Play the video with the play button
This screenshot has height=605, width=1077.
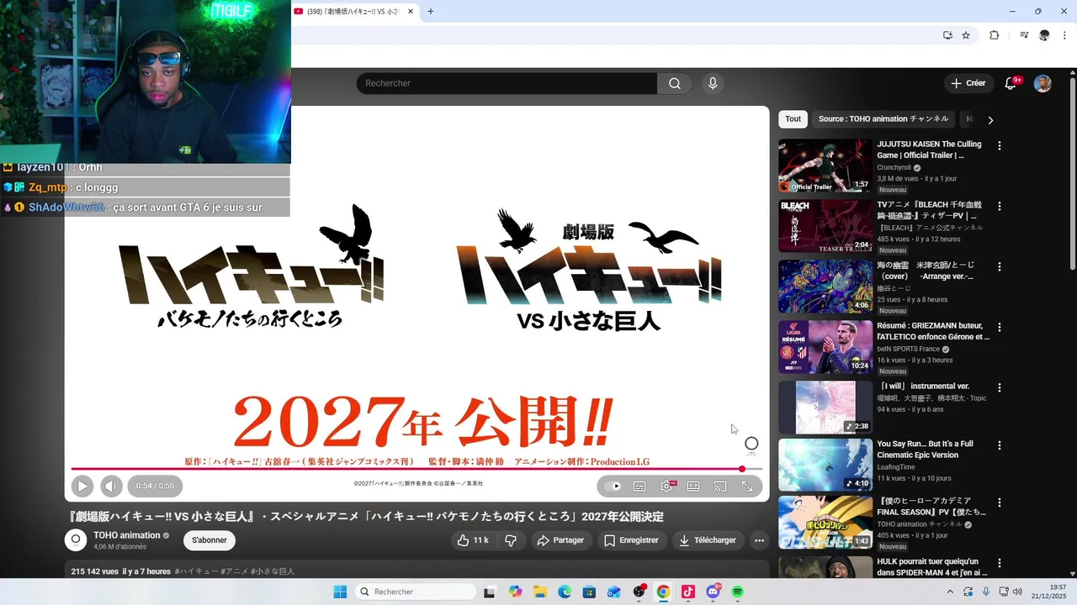click(x=82, y=486)
